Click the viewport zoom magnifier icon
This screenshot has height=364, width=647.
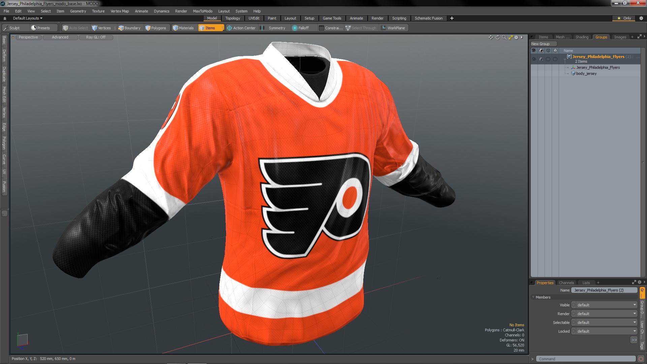pos(504,37)
